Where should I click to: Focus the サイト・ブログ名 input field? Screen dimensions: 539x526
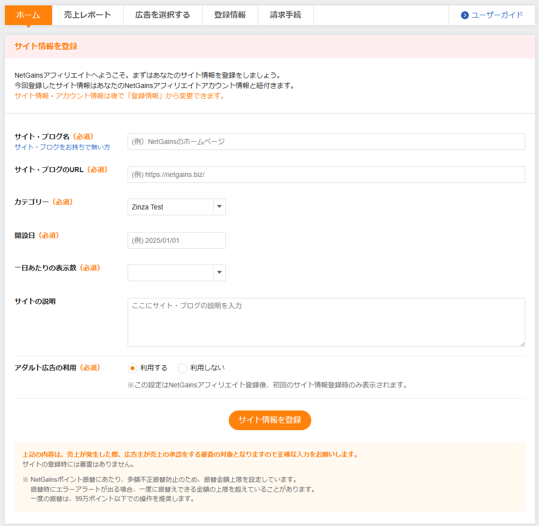click(326, 142)
